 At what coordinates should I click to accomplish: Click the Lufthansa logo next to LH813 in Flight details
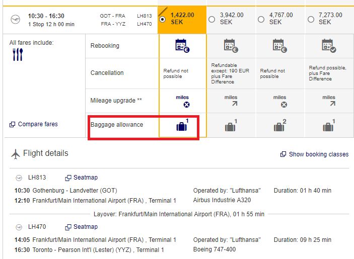coord(19,178)
